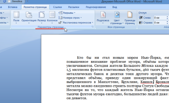169x103 pixels.
Task: Click the Расстановка переносов icon
Action: tap(61, 22)
